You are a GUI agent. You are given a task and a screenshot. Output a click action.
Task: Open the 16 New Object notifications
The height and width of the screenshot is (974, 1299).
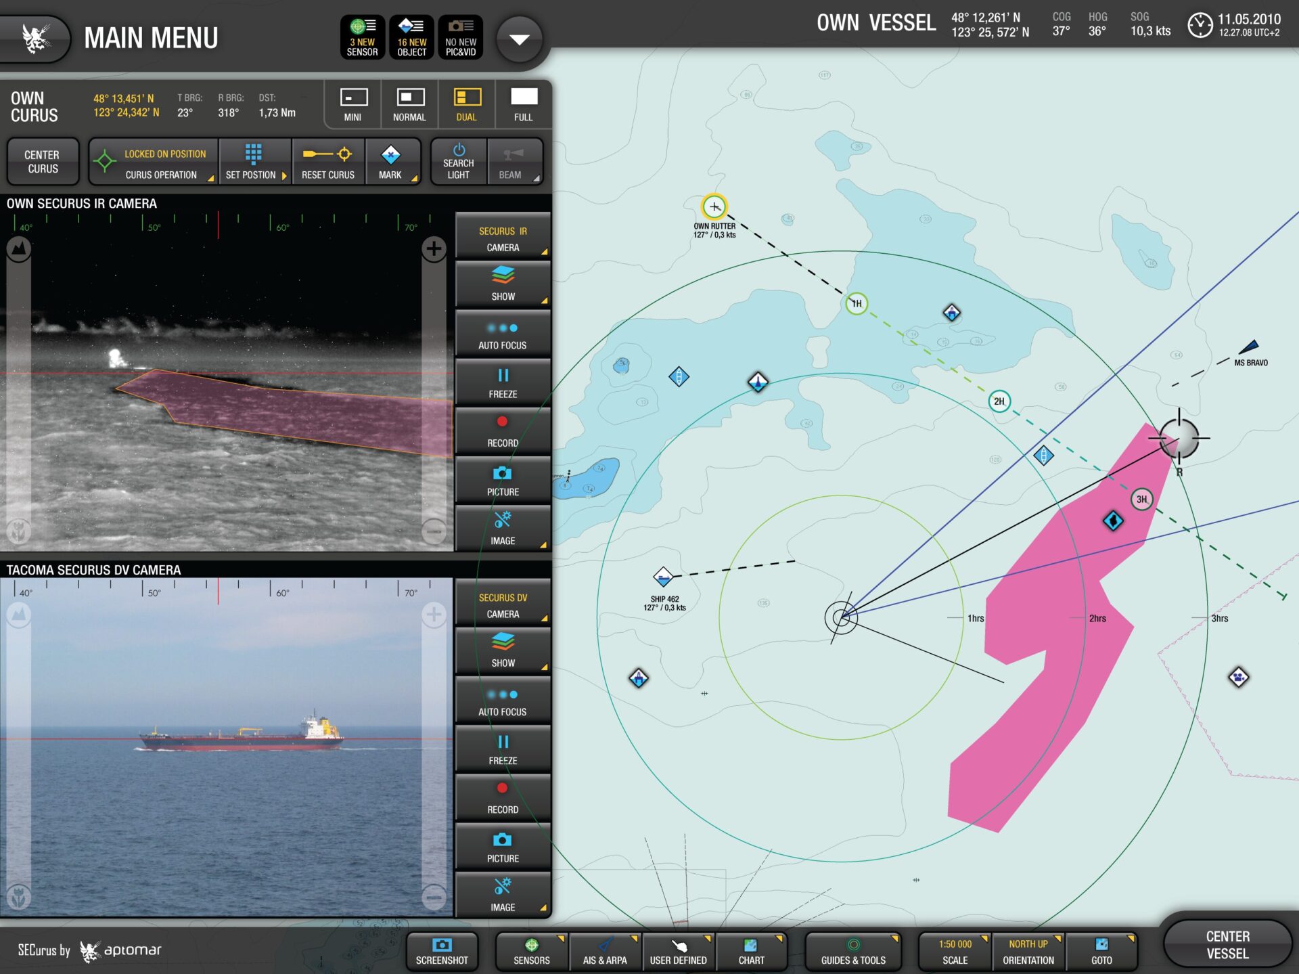click(411, 37)
